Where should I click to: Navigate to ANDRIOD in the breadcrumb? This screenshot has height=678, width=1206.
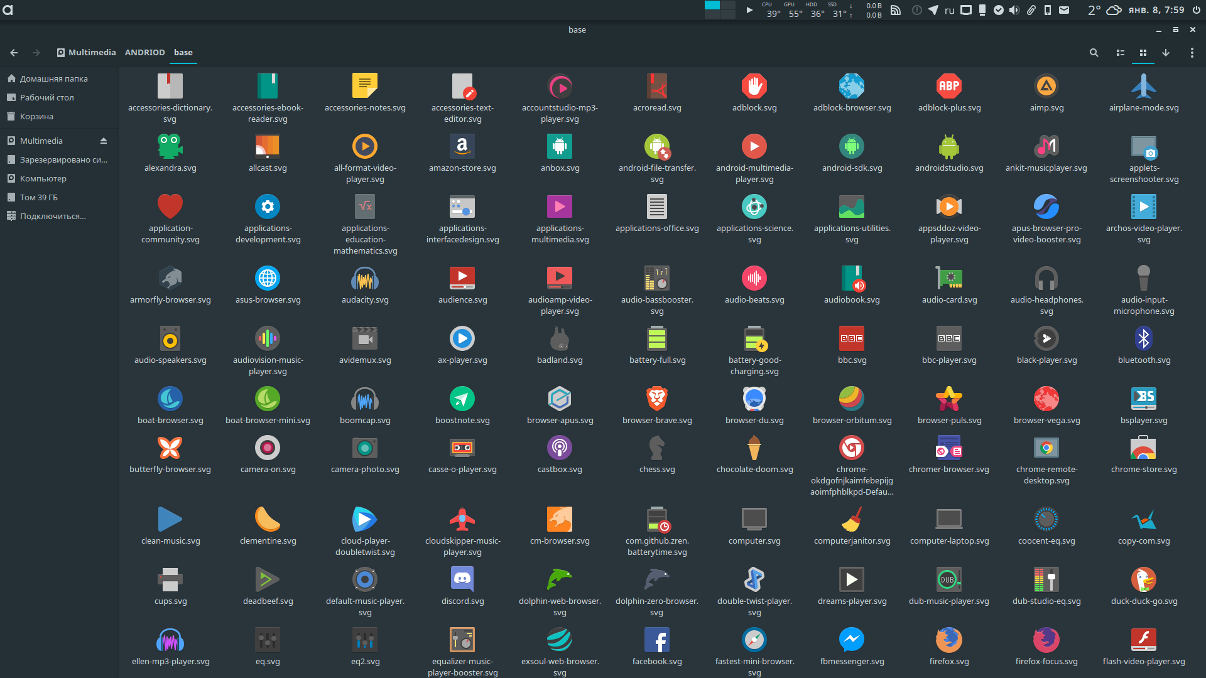click(x=144, y=52)
